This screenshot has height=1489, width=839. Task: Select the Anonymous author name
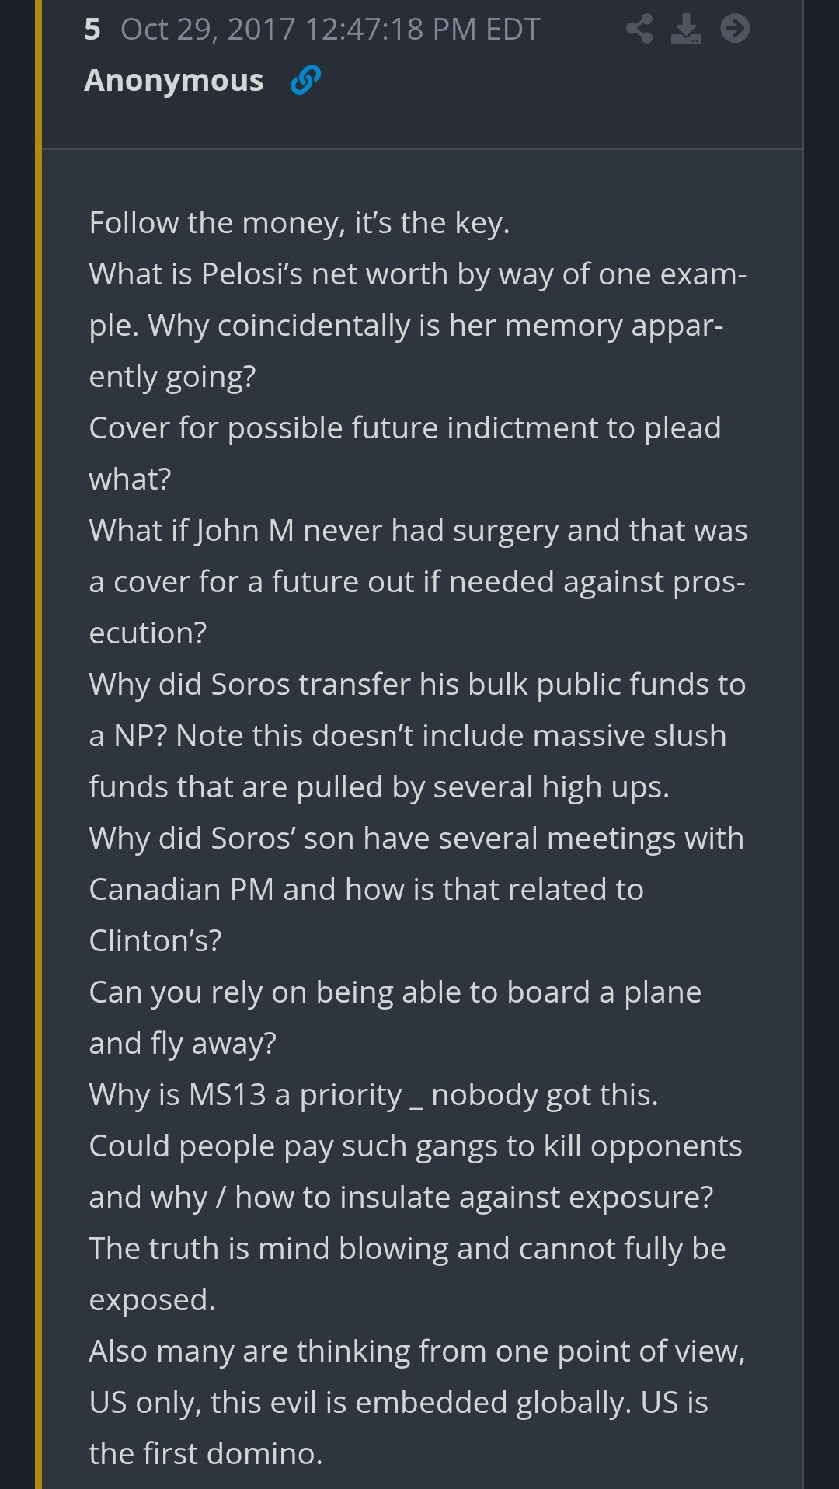click(x=174, y=81)
